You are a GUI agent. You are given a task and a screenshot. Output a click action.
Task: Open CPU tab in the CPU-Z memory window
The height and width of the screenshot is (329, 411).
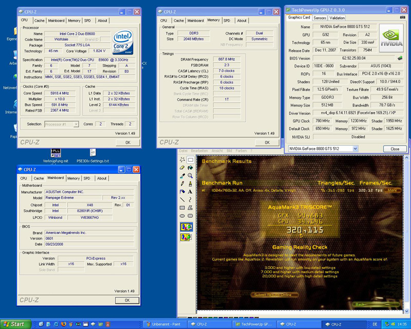(x=163, y=21)
